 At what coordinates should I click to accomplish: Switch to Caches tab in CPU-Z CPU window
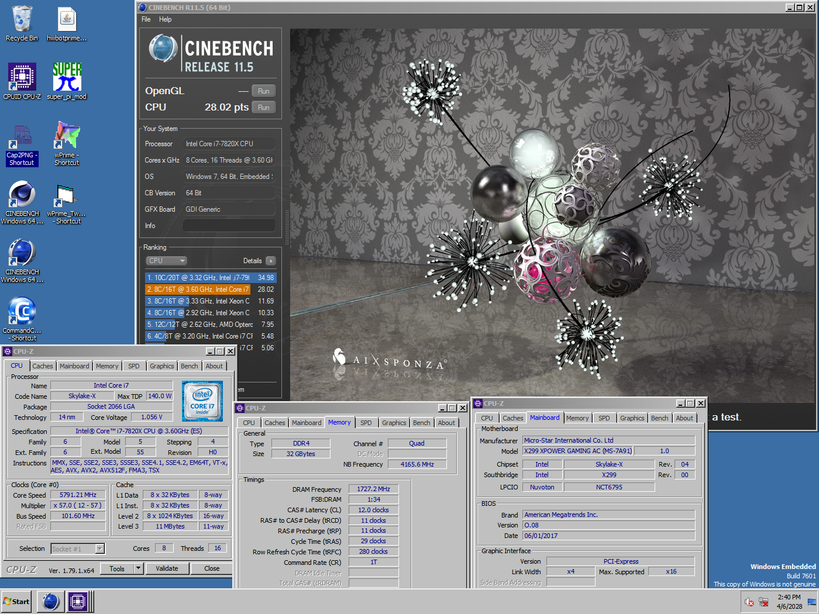[x=43, y=366]
